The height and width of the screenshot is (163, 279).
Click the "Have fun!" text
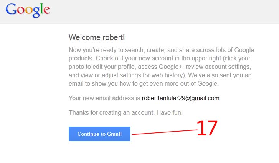pyautogui.click(x=169, y=112)
